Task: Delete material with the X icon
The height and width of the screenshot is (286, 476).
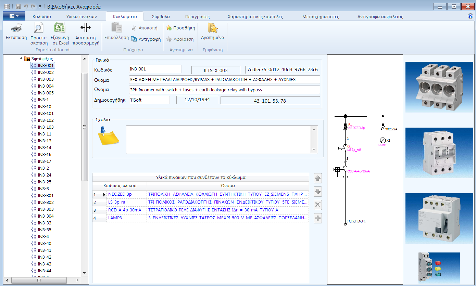Action: click(x=317, y=205)
